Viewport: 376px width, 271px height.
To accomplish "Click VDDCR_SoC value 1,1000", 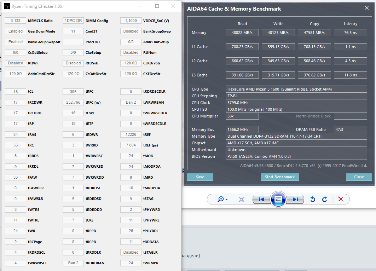I will point(131,21).
